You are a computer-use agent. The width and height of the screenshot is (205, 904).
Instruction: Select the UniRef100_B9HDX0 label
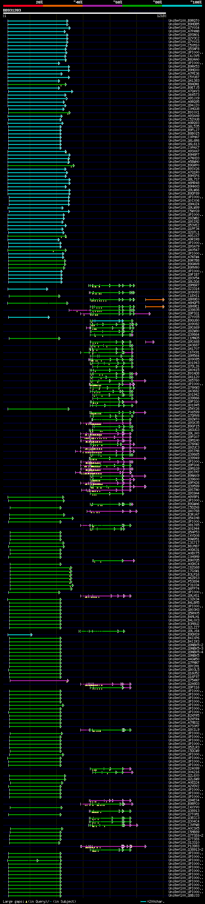click(x=184, y=70)
